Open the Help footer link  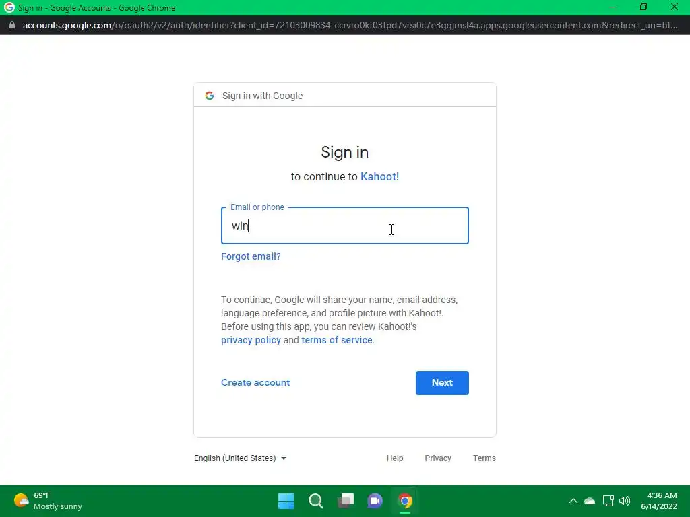[x=395, y=458]
